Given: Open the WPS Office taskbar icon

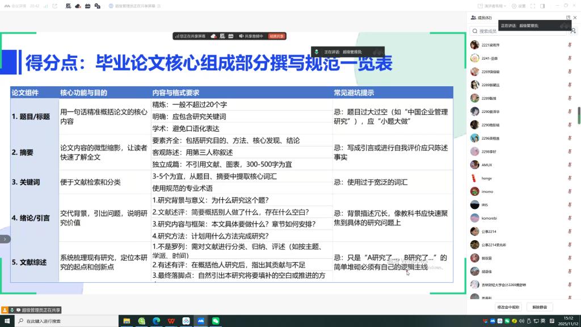Looking at the screenshot, I should click(x=171, y=321).
